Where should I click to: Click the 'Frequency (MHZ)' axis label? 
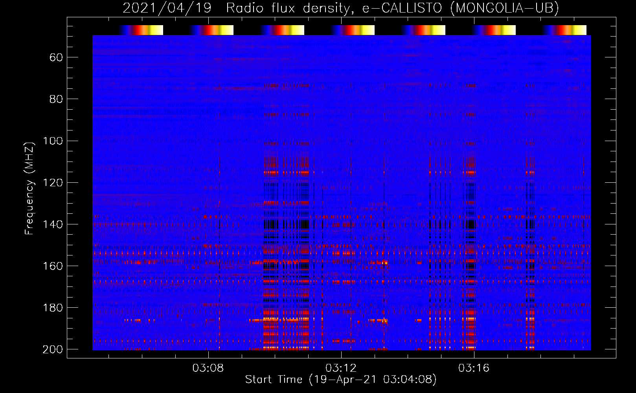tap(29, 188)
